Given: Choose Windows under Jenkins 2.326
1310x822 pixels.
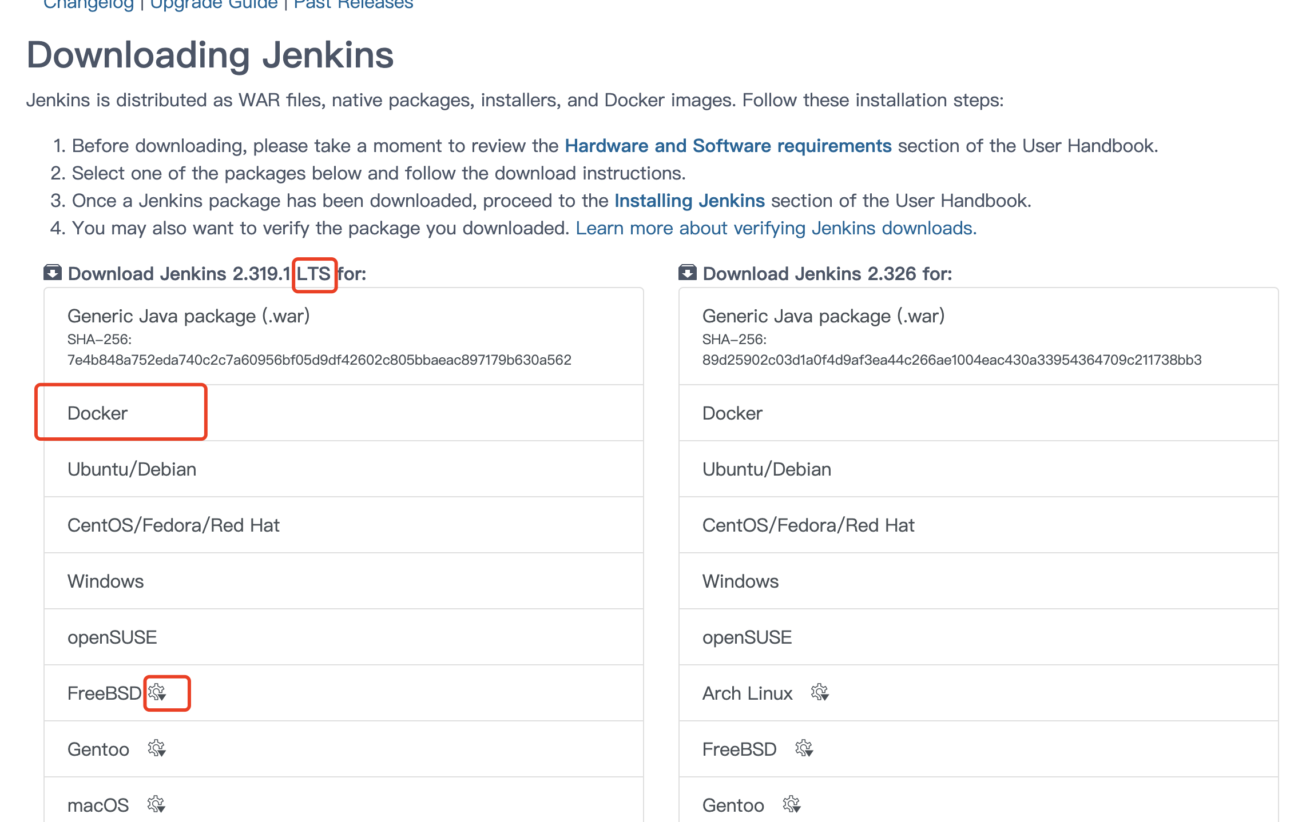Looking at the screenshot, I should pyautogui.click(x=740, y=581).
